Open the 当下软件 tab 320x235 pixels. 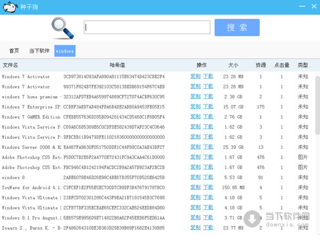pos(39,51)
